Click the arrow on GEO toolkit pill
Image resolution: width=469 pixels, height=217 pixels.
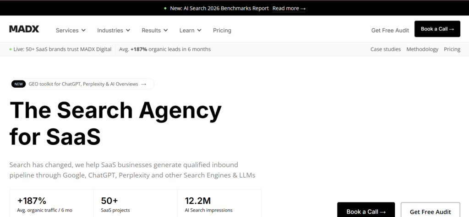click(143, 84)
